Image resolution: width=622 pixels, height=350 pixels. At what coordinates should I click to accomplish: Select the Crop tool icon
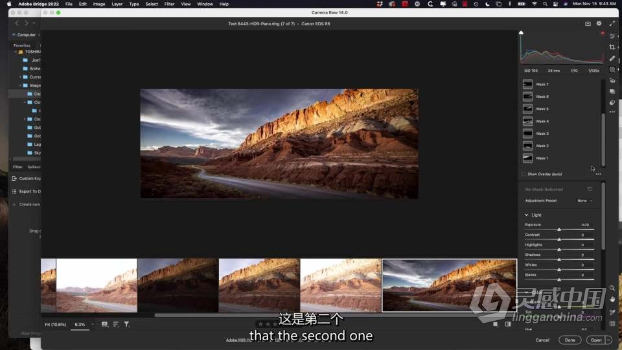(x=612, y=47)
